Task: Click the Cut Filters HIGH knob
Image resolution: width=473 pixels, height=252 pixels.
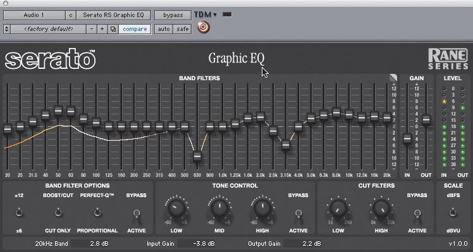Action: click(x=381, y=208)
